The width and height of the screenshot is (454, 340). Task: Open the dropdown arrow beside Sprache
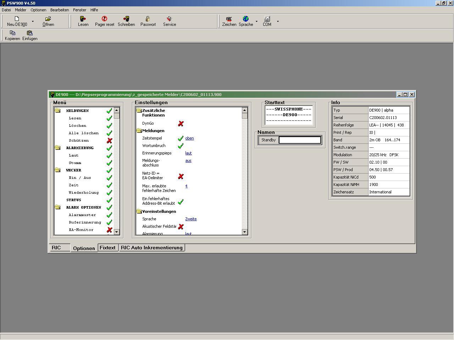pos(256,21)
